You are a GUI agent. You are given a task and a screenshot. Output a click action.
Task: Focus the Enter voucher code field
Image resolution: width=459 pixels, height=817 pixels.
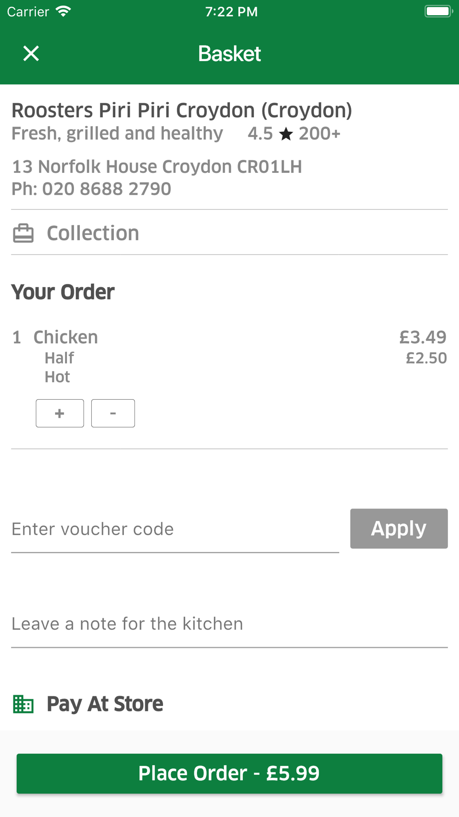coord(175,529)
